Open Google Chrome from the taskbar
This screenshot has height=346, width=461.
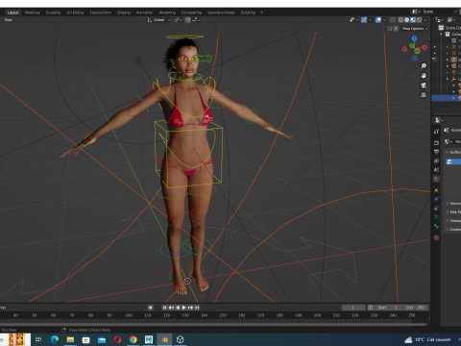pyautogui.click(x=133, y=339)
